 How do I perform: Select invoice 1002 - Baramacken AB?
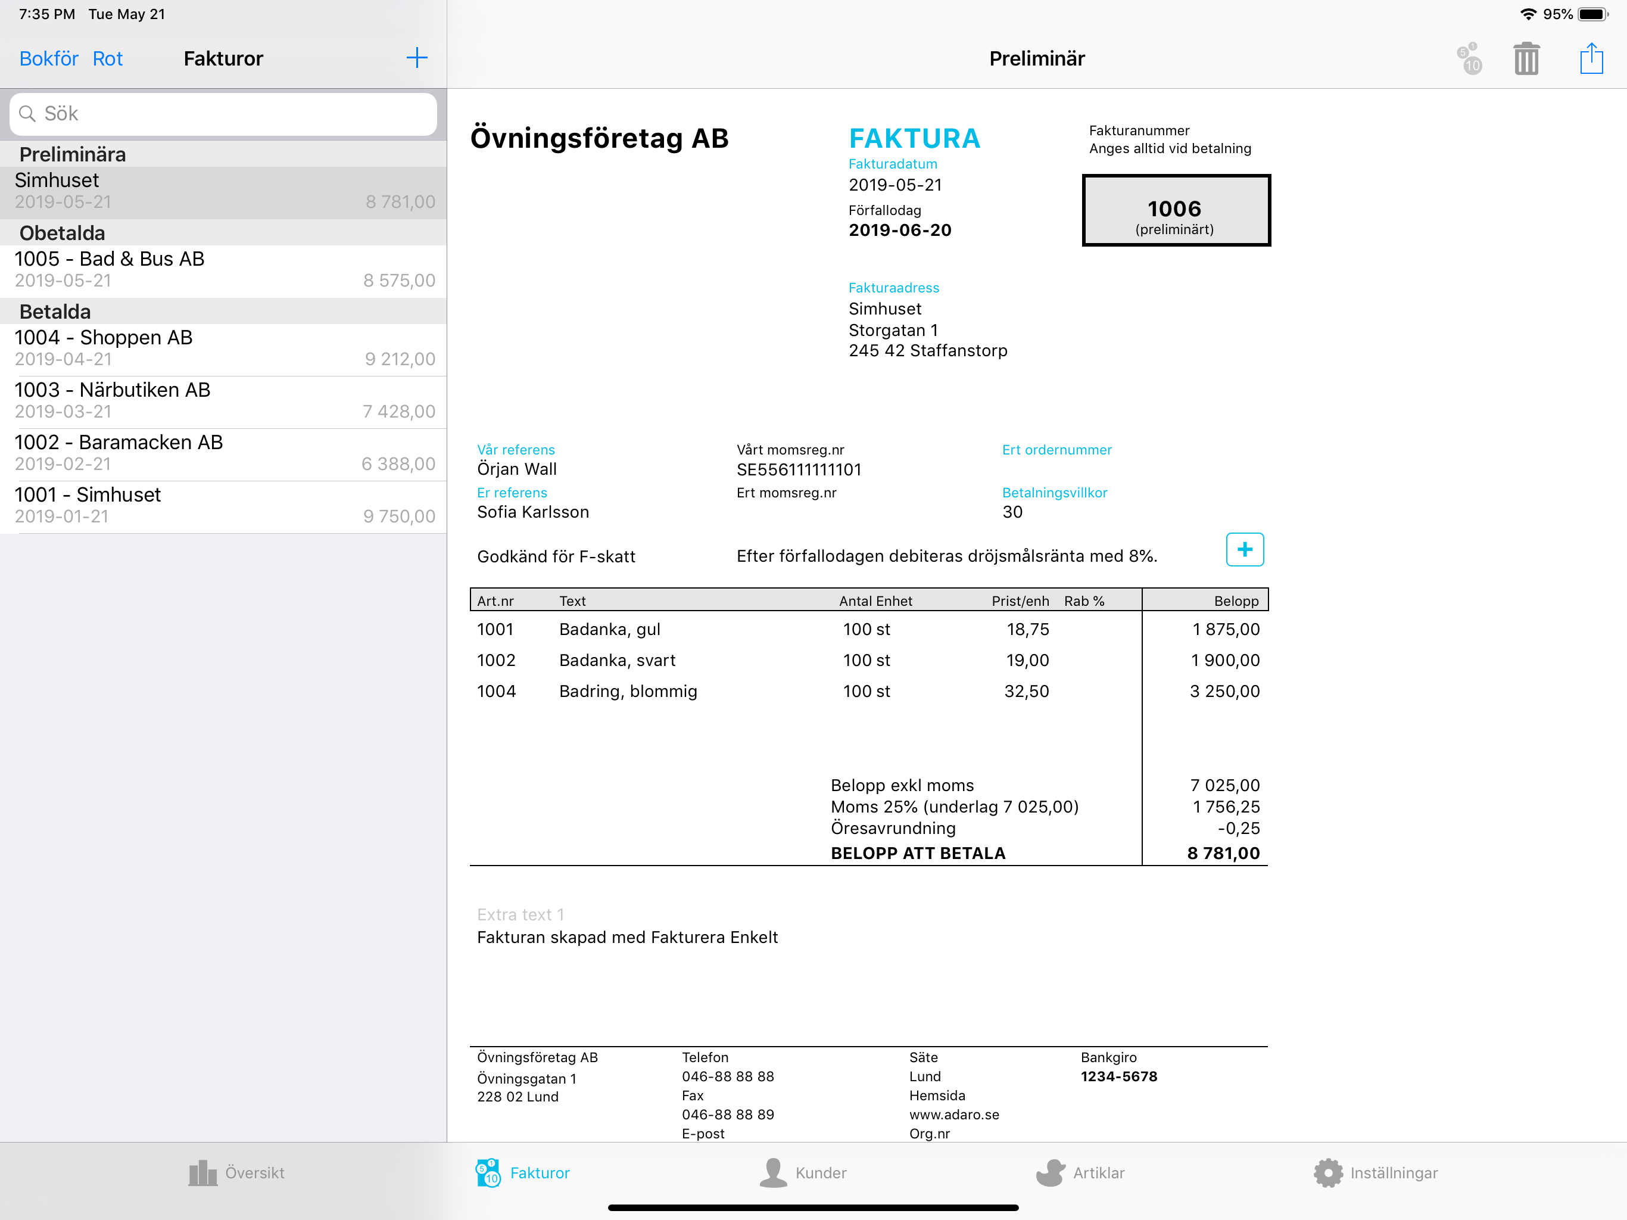pyautogui.click(x=223, y=454)
